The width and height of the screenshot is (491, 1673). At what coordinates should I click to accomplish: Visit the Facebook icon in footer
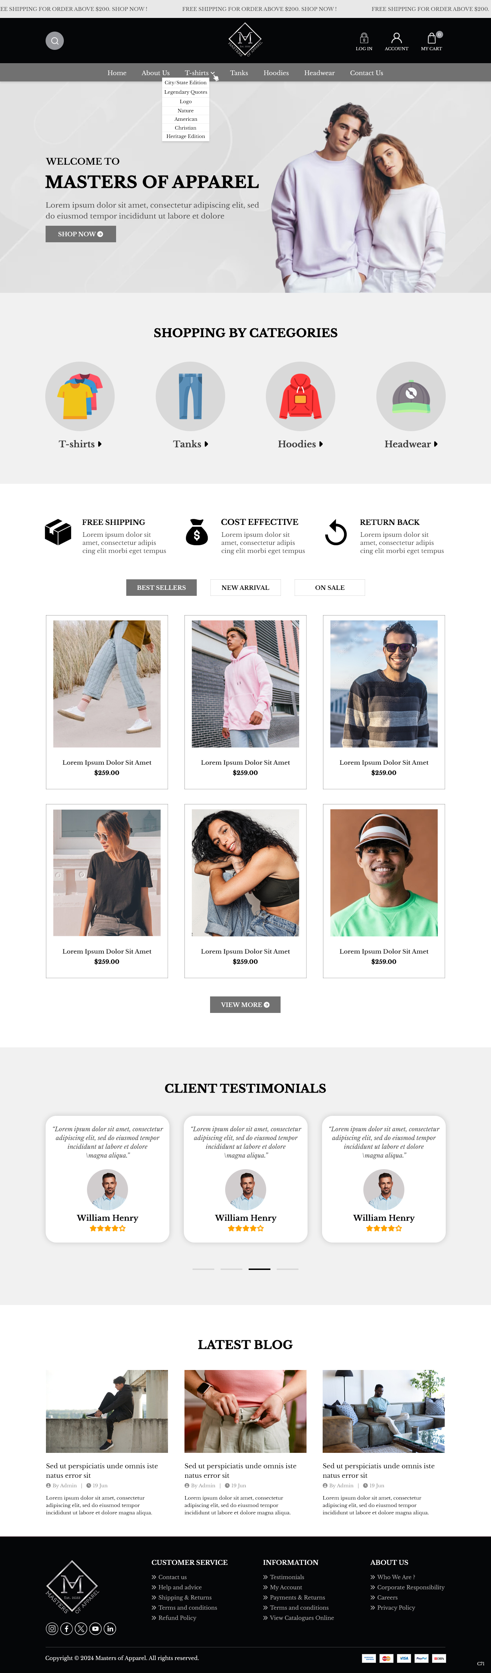tap(66, 1628)
